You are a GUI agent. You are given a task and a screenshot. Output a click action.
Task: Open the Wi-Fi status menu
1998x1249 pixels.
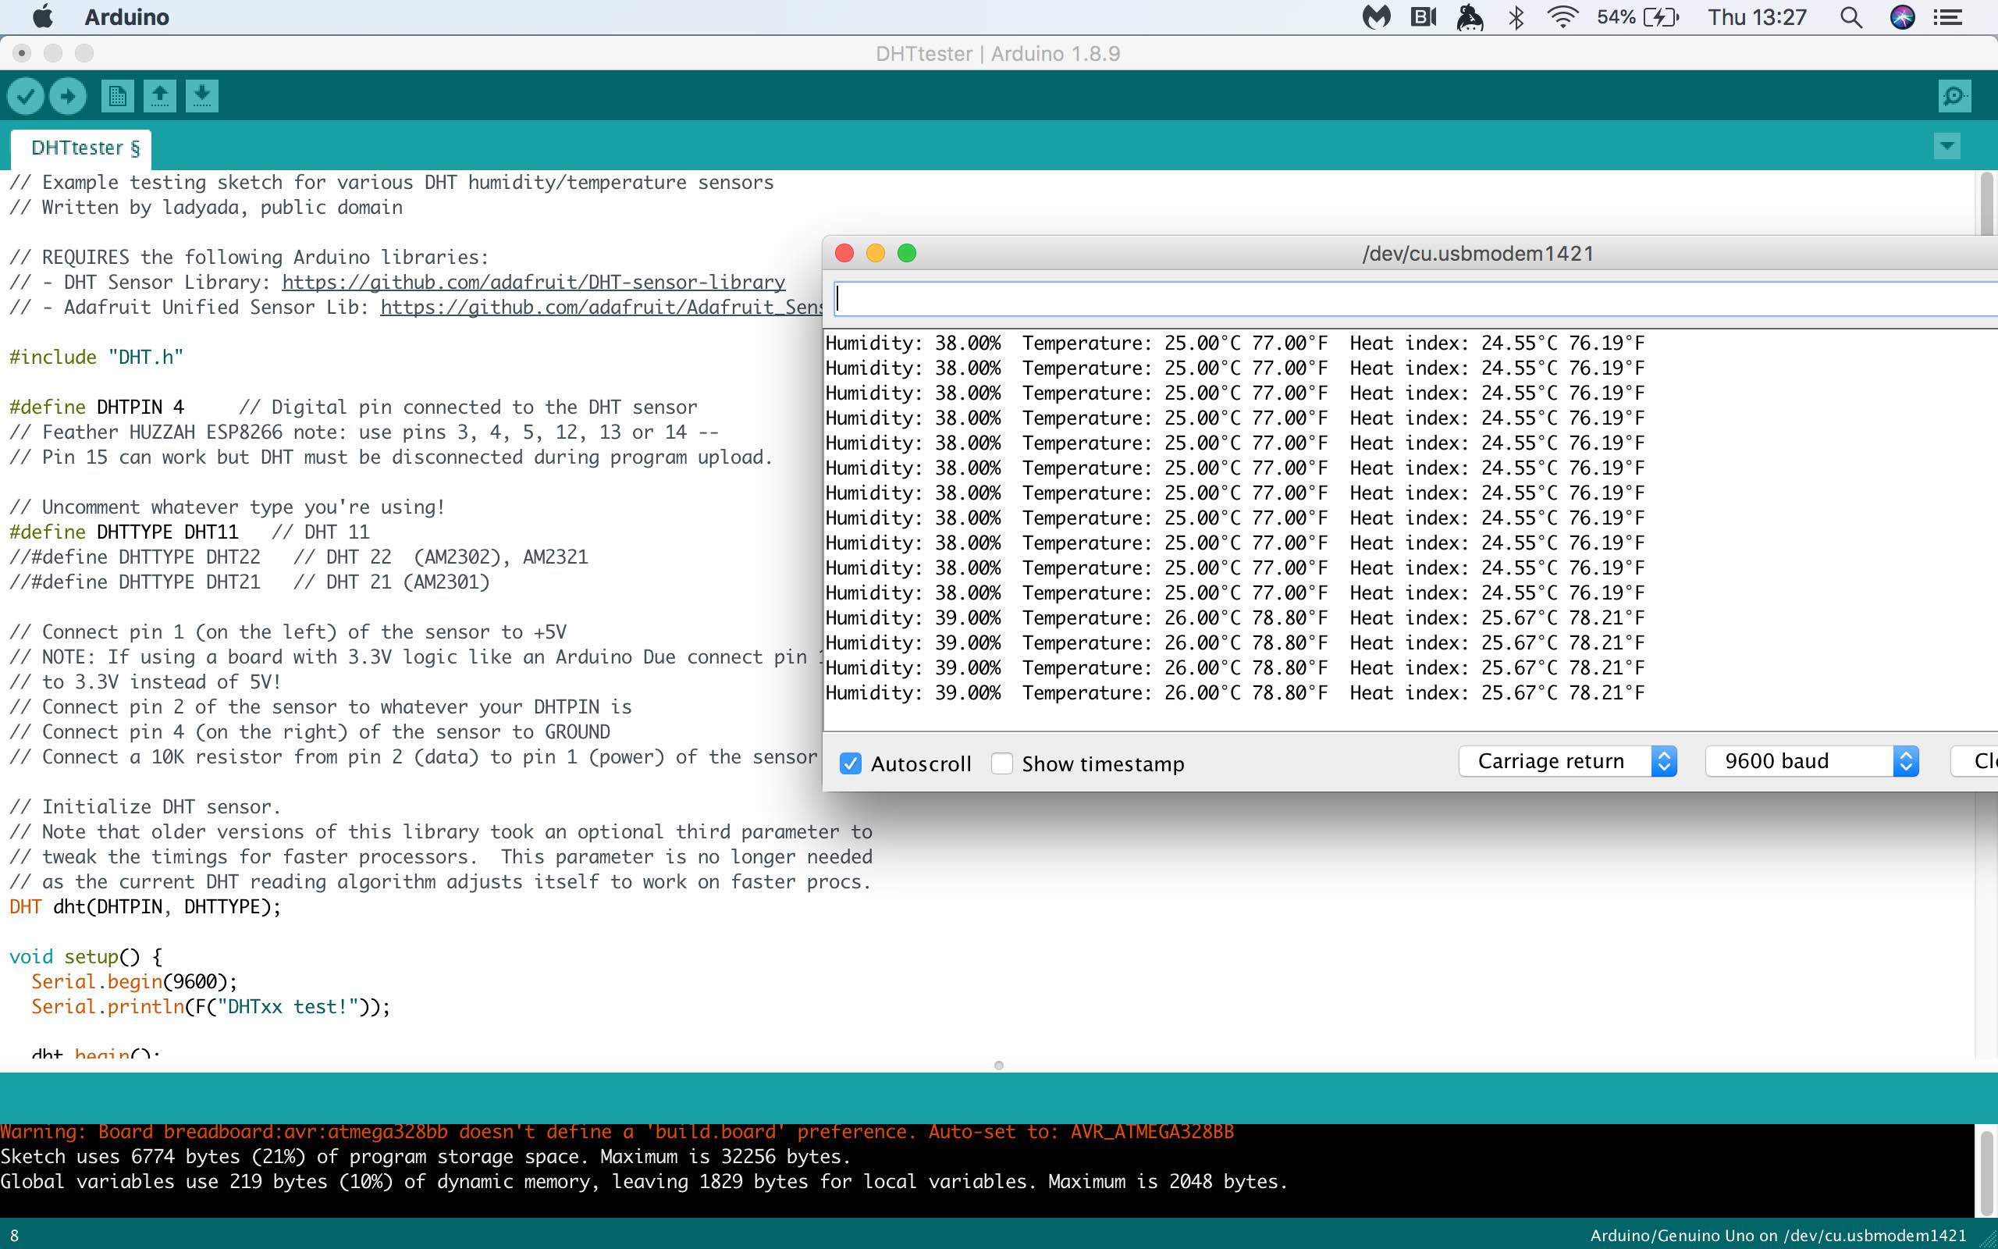[1562, 17]
